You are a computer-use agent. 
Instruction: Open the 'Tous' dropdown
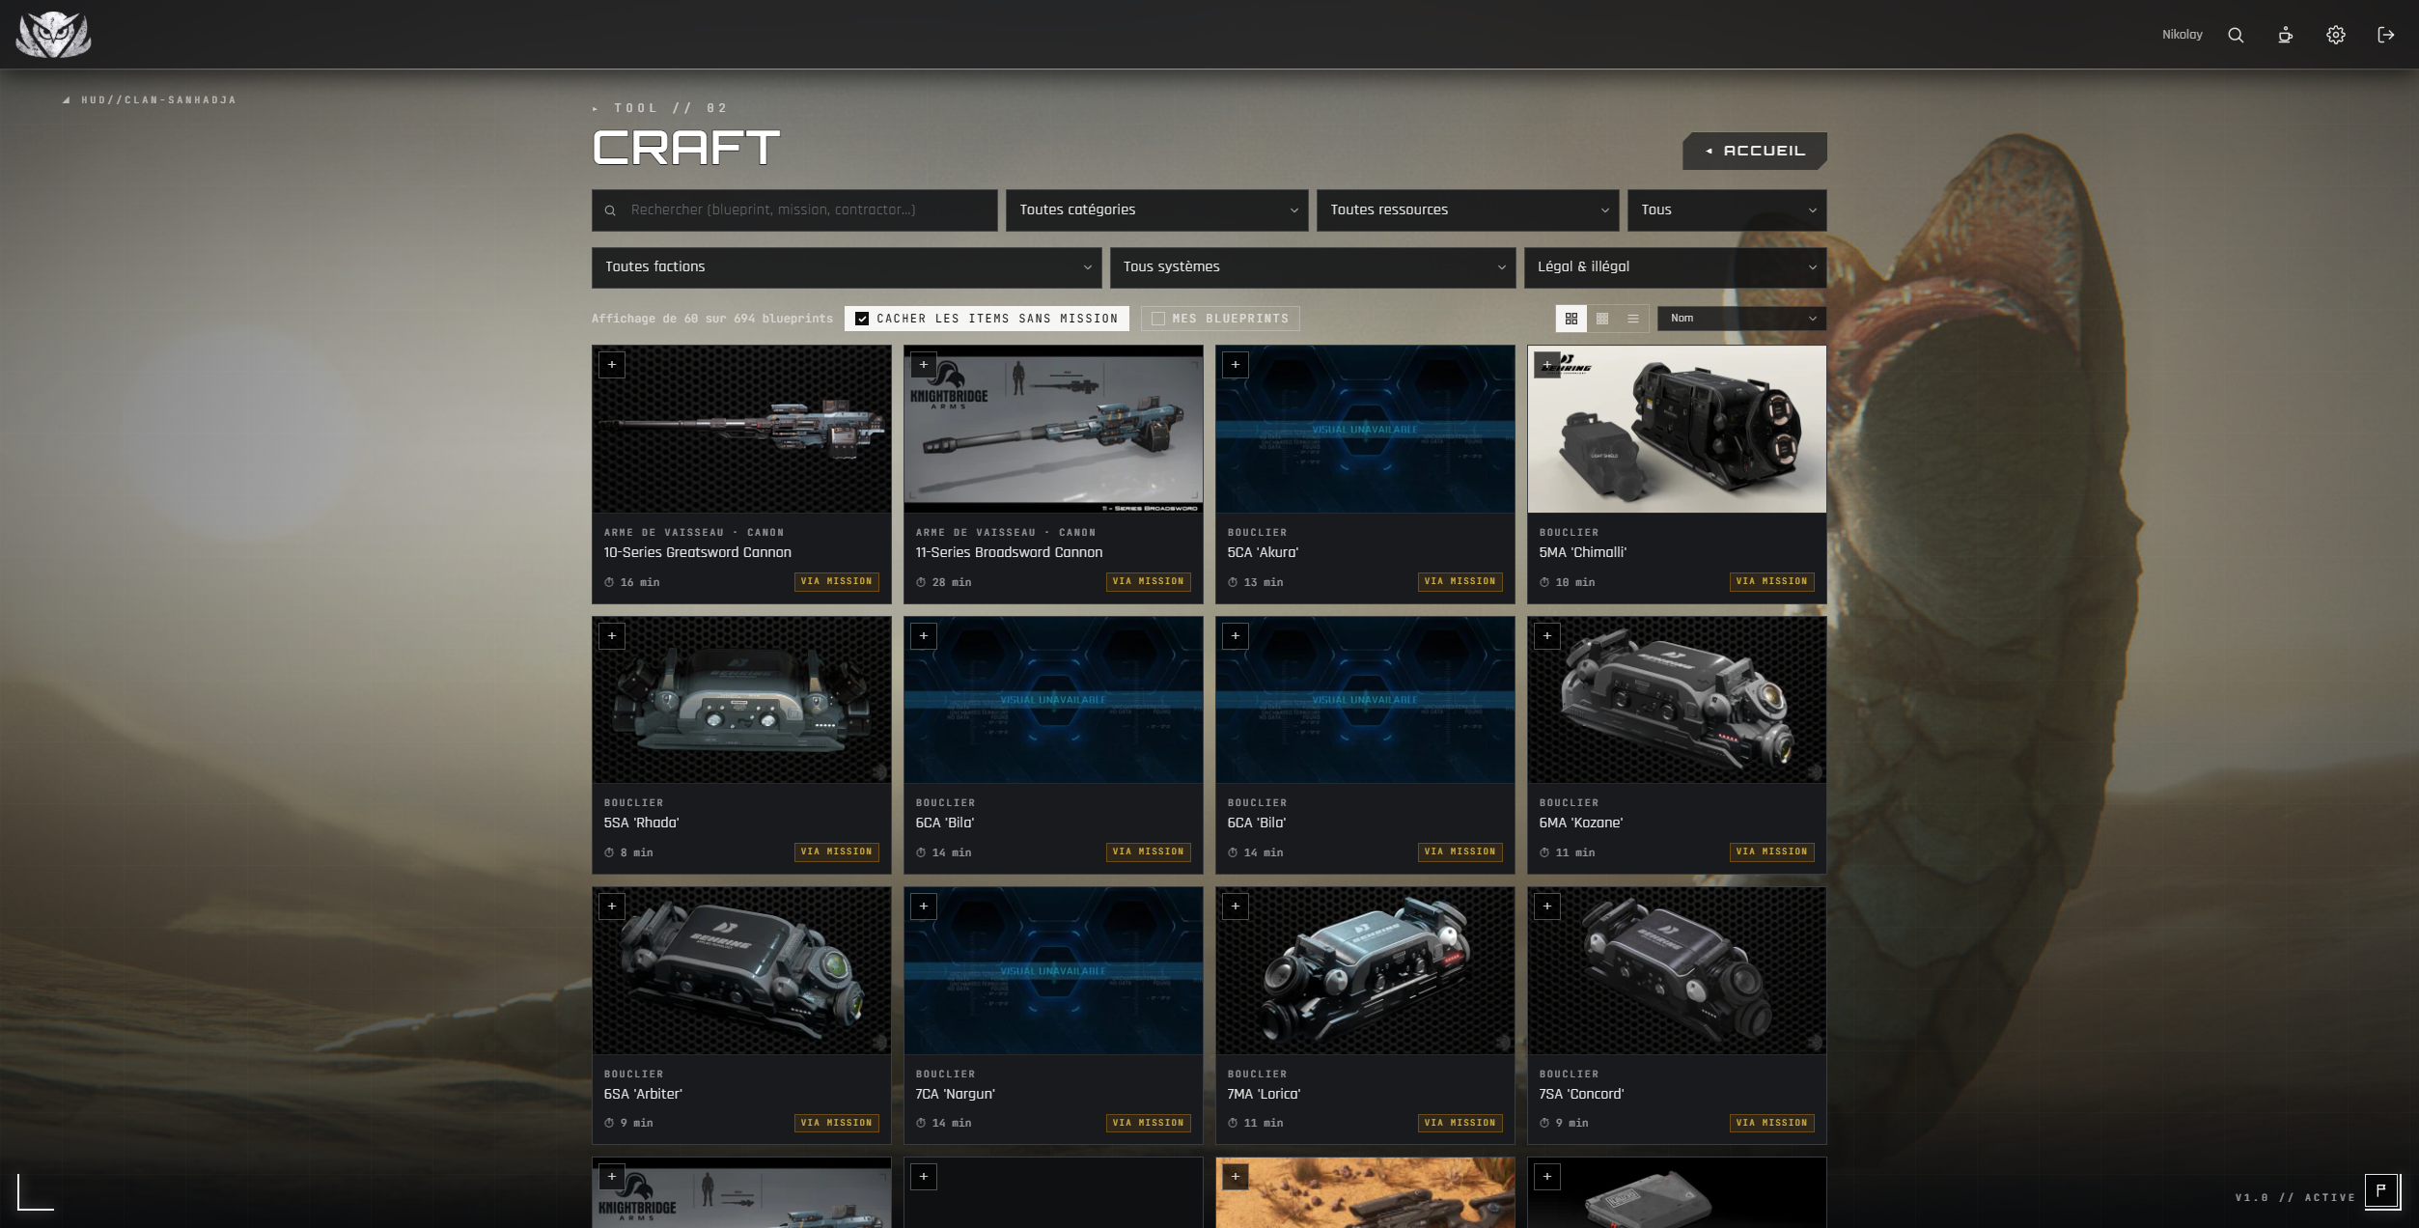(1727, 210)
